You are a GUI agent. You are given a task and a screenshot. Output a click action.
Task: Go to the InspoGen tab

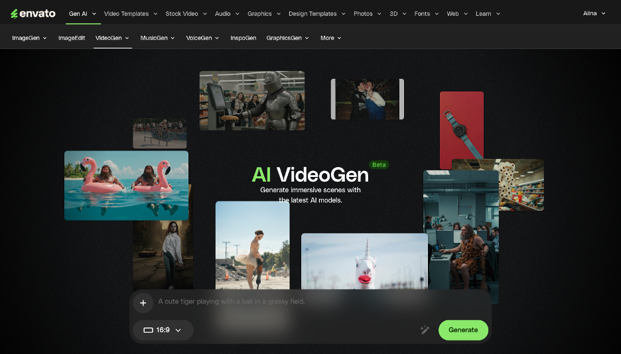243,38
